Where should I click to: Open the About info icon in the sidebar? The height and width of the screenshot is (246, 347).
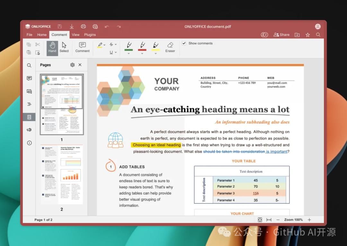29,143
